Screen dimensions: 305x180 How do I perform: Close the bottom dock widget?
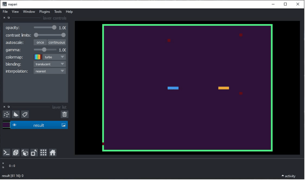(3, 163)
